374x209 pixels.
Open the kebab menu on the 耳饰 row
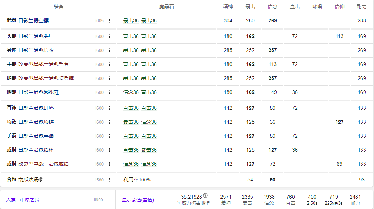point(110,108)
